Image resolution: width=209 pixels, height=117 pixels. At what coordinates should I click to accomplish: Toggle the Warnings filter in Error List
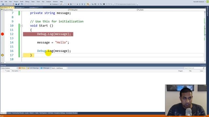point(33,68)
